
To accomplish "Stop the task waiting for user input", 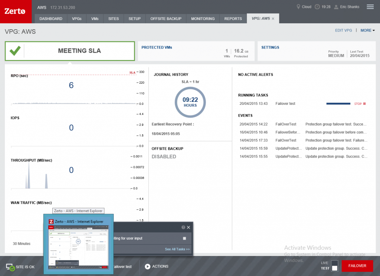I will pyautogui.click(x=184, y=238).
